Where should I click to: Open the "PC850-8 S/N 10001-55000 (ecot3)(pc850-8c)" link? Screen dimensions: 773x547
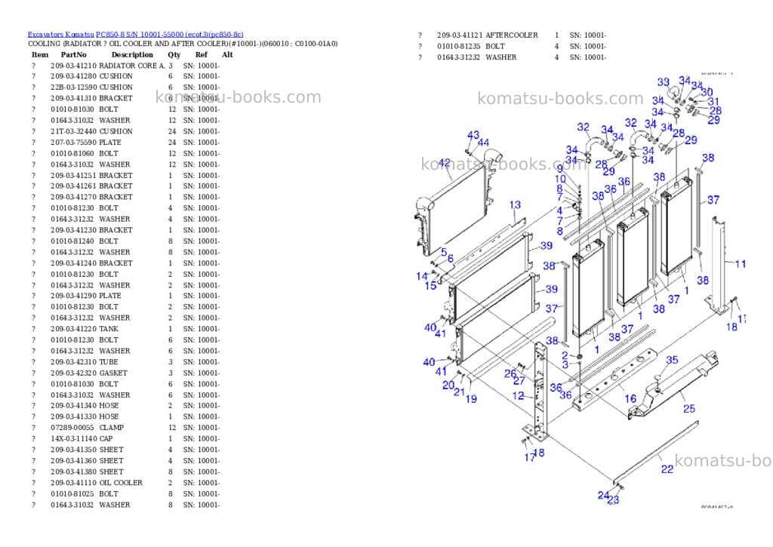(170, 35)
